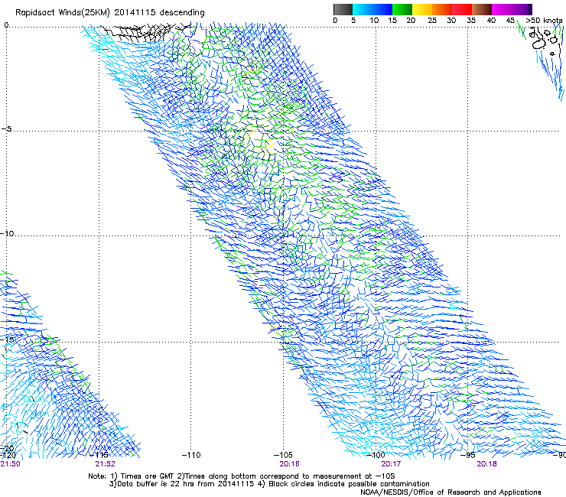Screen dimensions: 566x497
Task: Click the yellow 20–25 knots legend segment
Action: [x=422, y=9]
